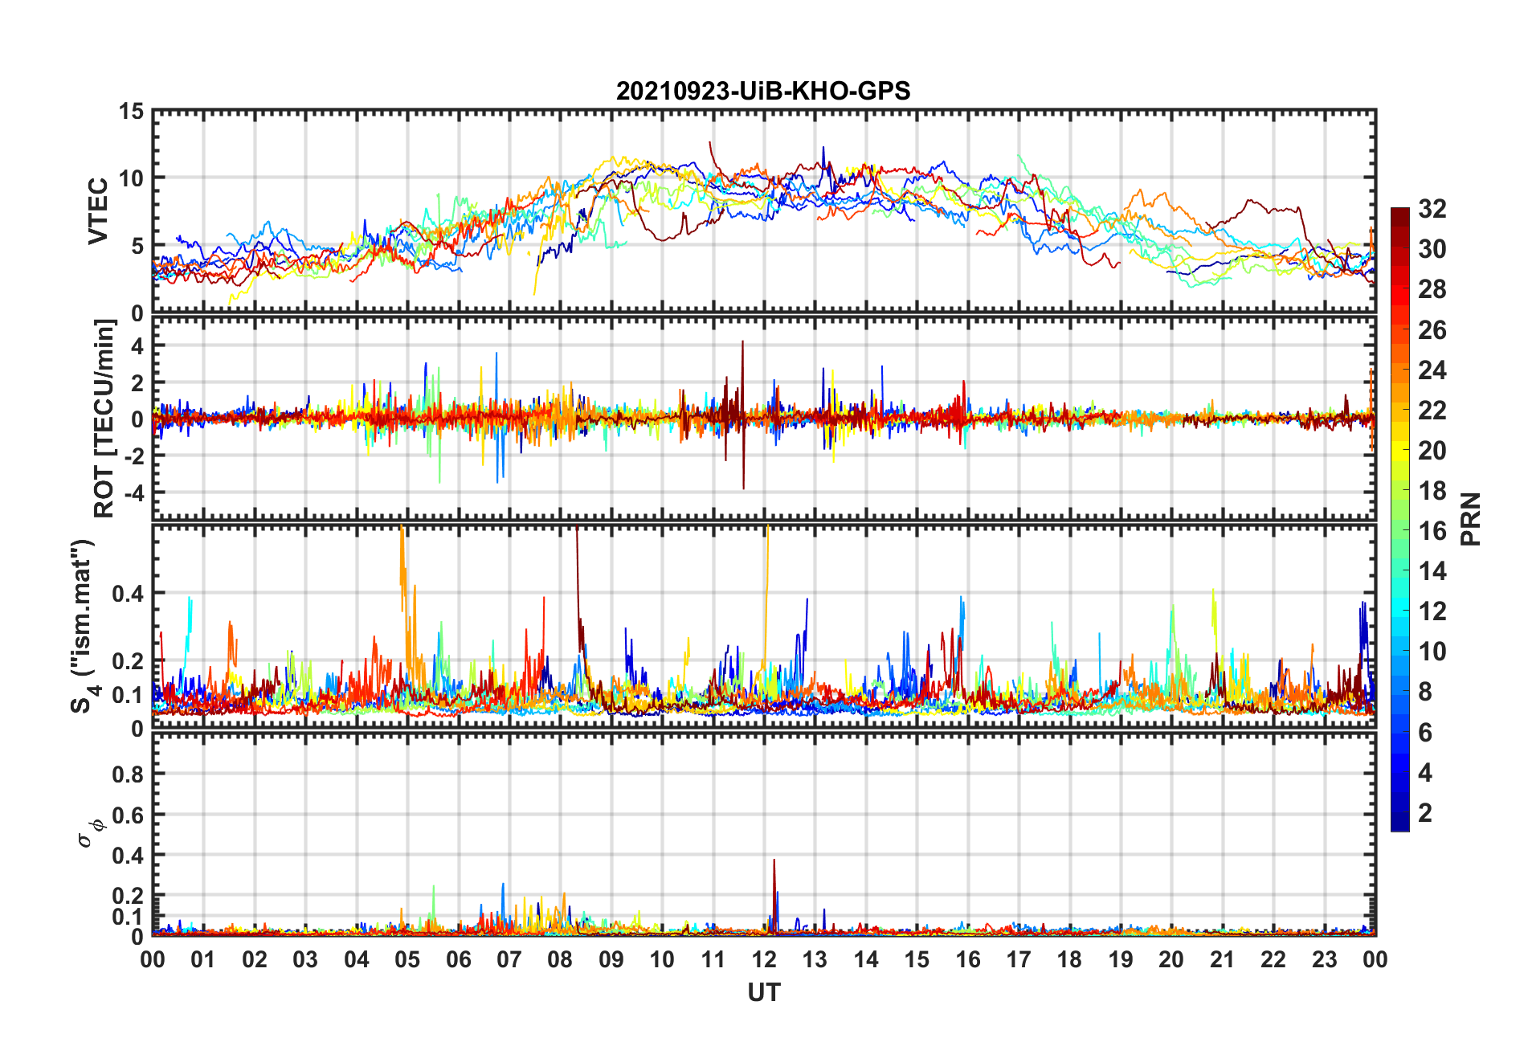Click the 07 hour tick label
Screen dimensions: 1528x1038
tap(509, 959)
